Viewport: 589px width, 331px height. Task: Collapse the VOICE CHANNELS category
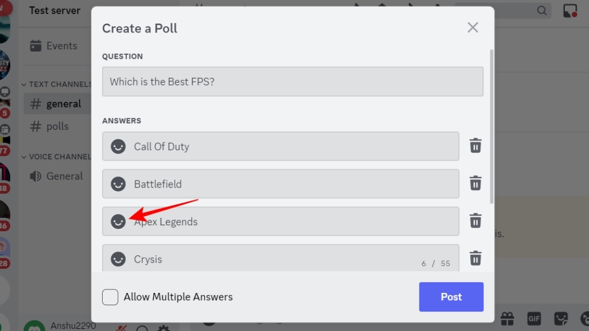[24, 156]
